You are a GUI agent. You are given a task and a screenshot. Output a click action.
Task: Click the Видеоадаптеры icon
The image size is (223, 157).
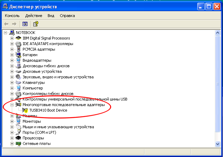[18, 60]
